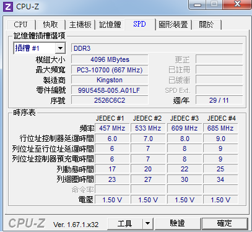Viewport: 252px width, 232px height.
Task: Select the 30 value in 列迴圈時間 row
Action: coord(185,179)
